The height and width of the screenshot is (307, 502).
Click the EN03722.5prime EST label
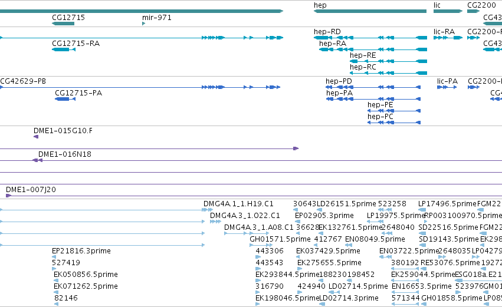(x=409, y=250)
